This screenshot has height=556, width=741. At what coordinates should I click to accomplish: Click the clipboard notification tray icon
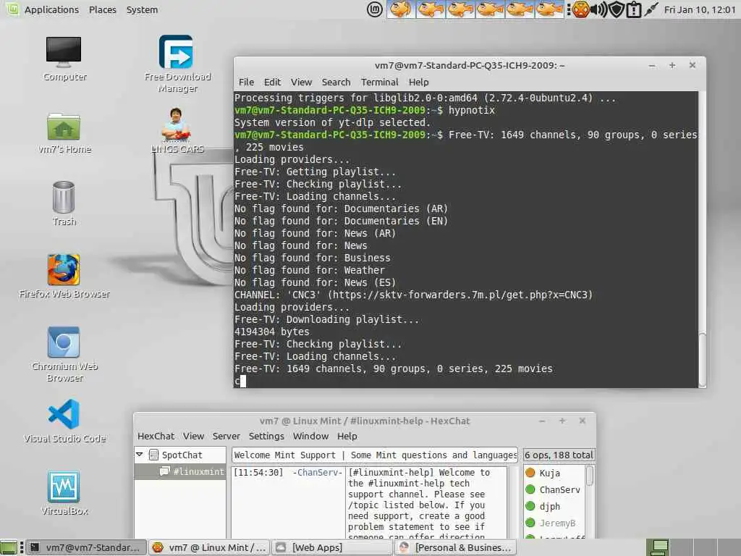633,9
